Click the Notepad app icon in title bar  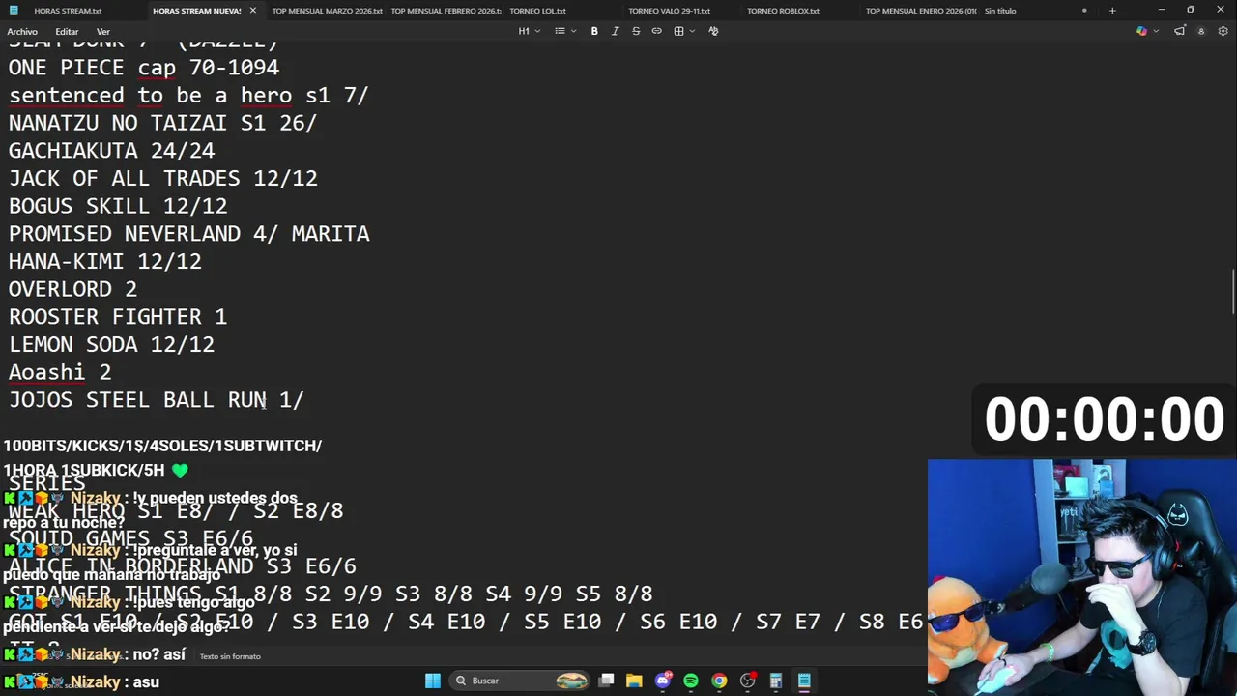click(14, 11)
